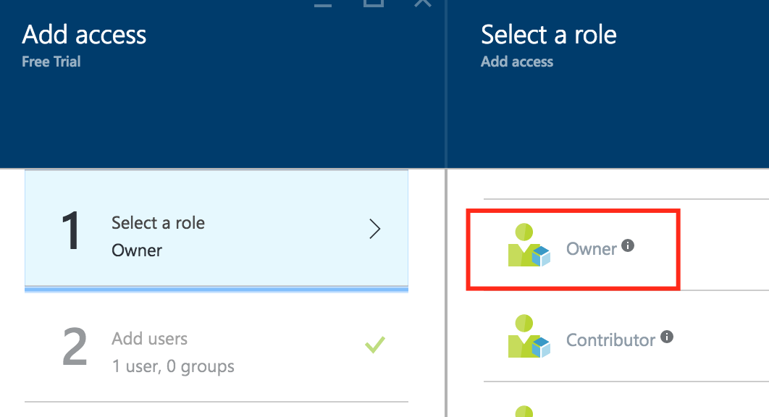
Task: Close the Add access blade
Action: coord(422,3)
